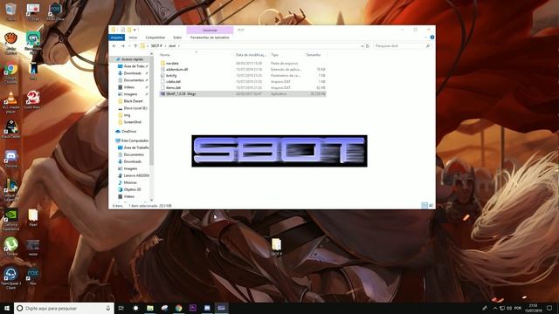Click properties icon in Quick Access Toolbar
Image resolution: width=559 pixels, height=314 pixels.
coord(122,30)
